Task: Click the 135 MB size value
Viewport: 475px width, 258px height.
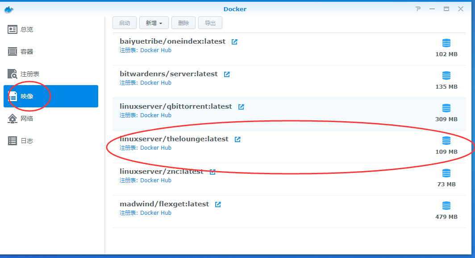Action: coord(446,87)
